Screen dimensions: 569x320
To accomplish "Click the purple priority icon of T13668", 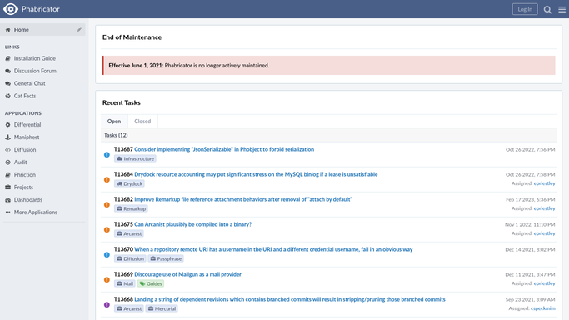I will 107,305.
